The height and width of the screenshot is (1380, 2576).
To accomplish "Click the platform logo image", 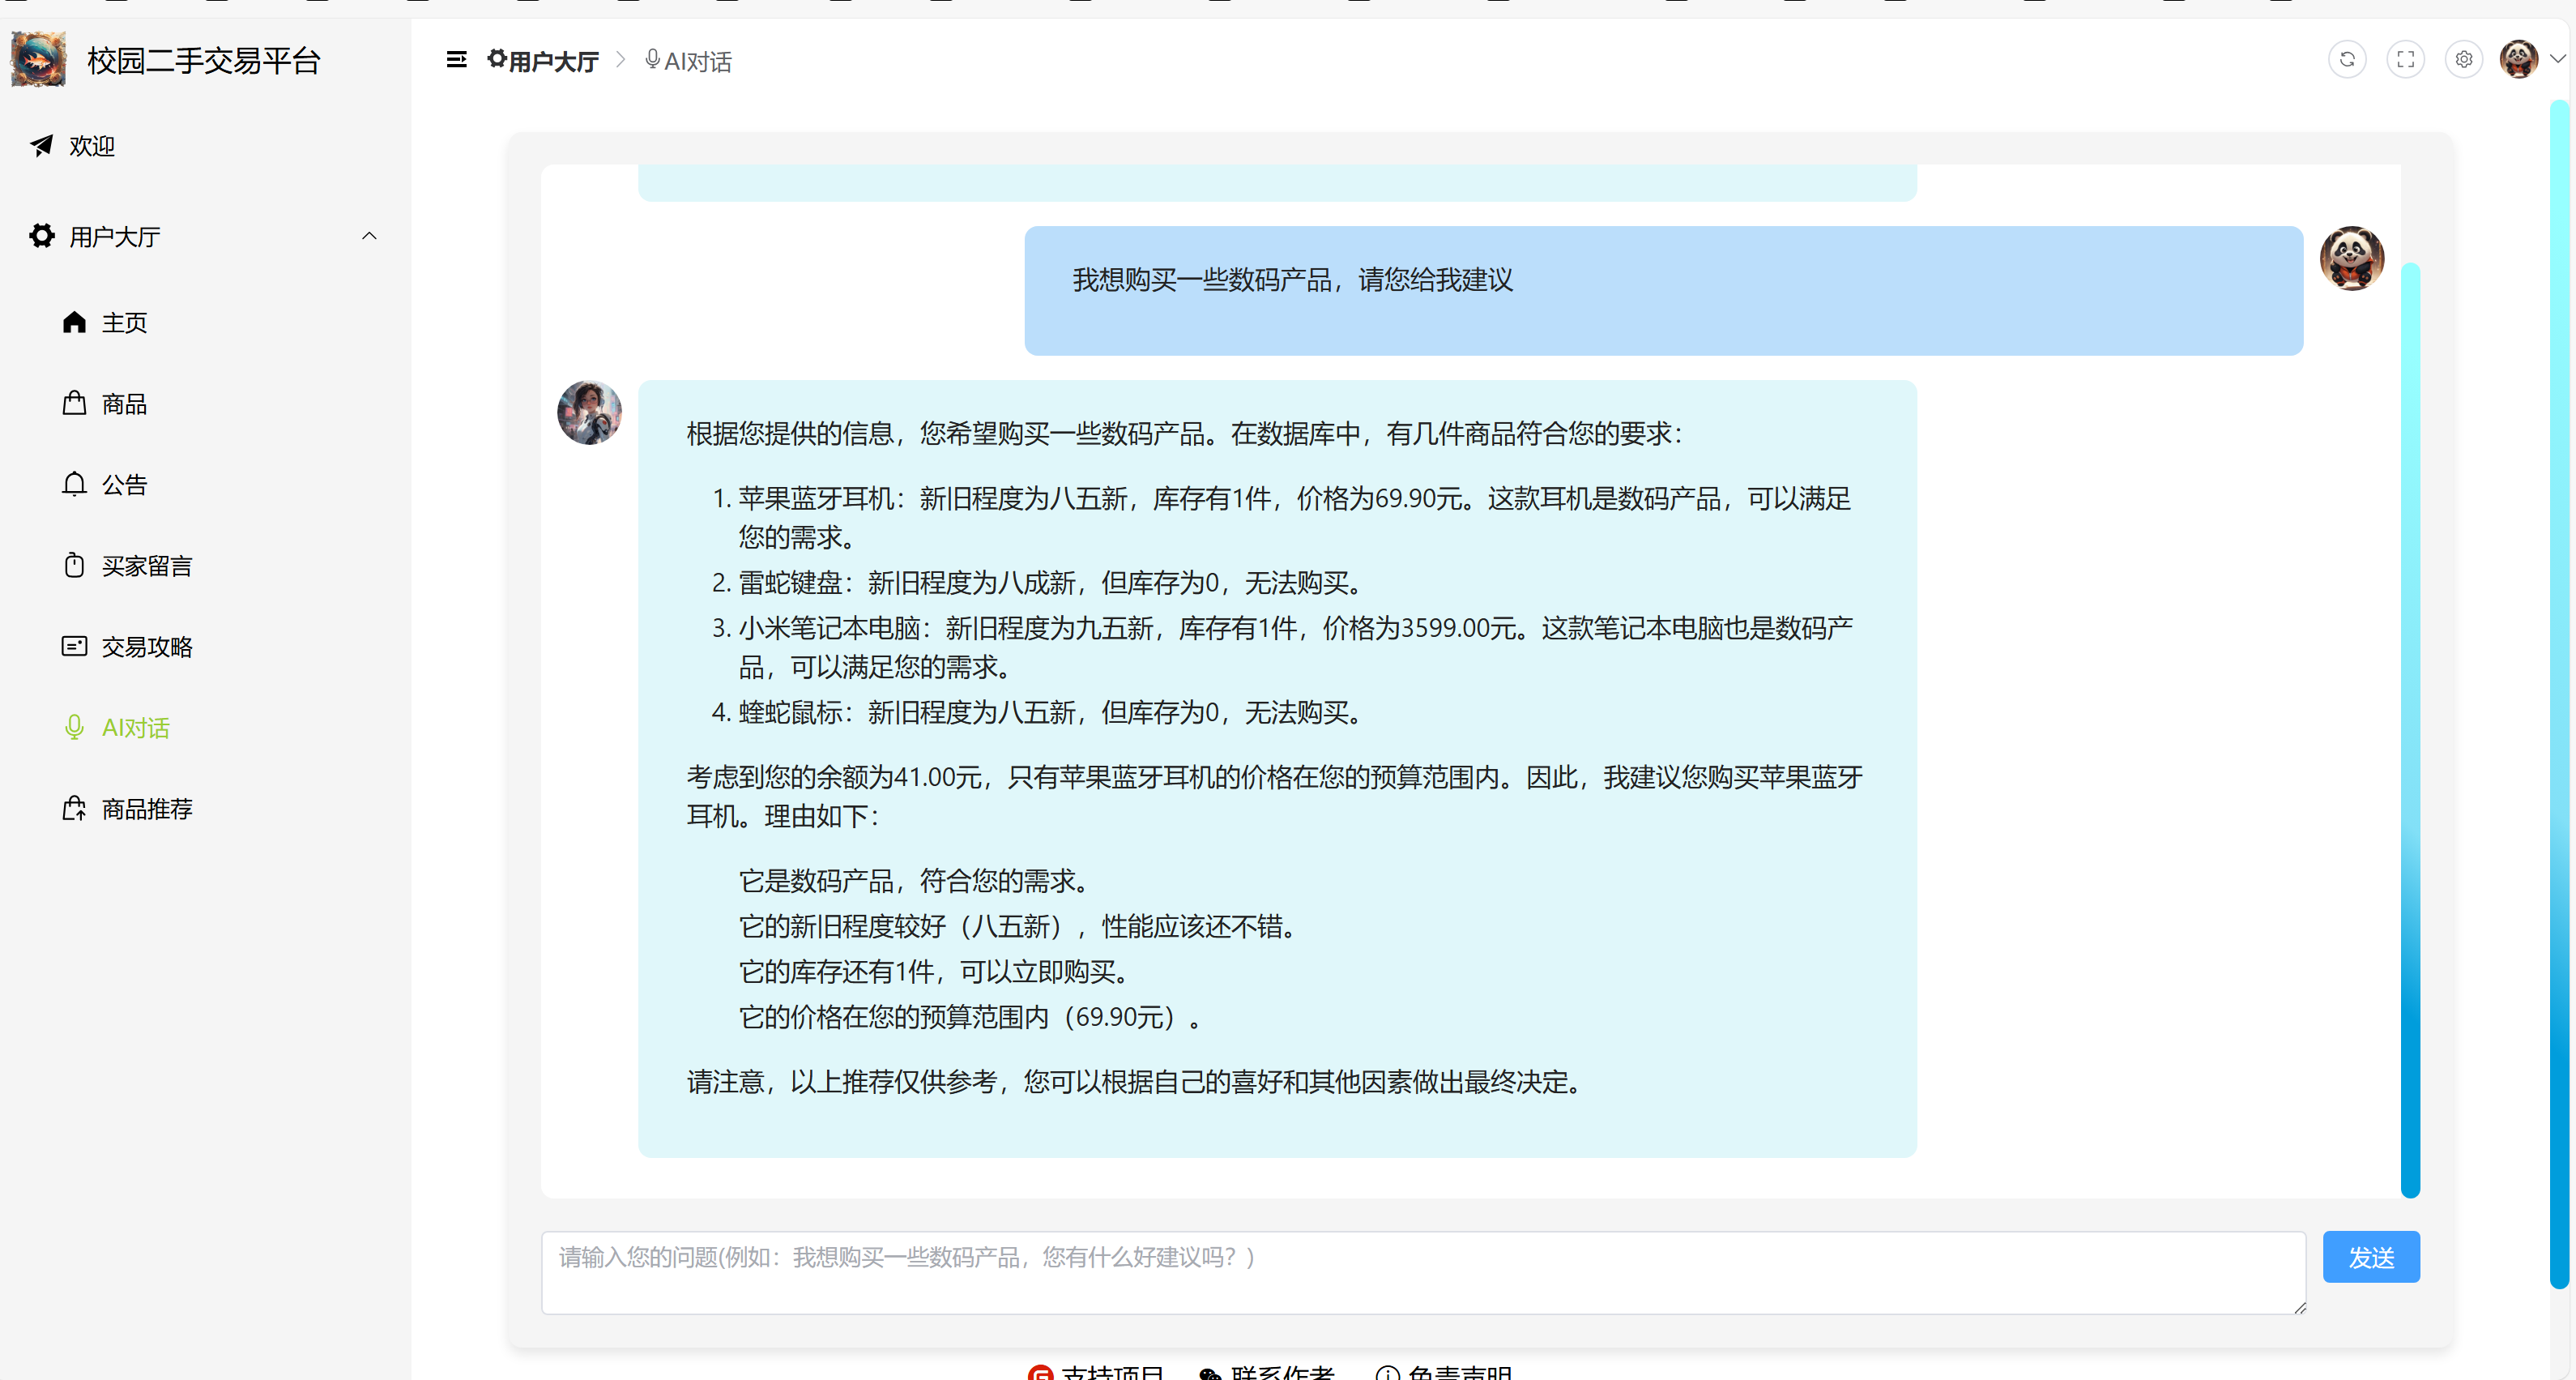I will point(38,60).
